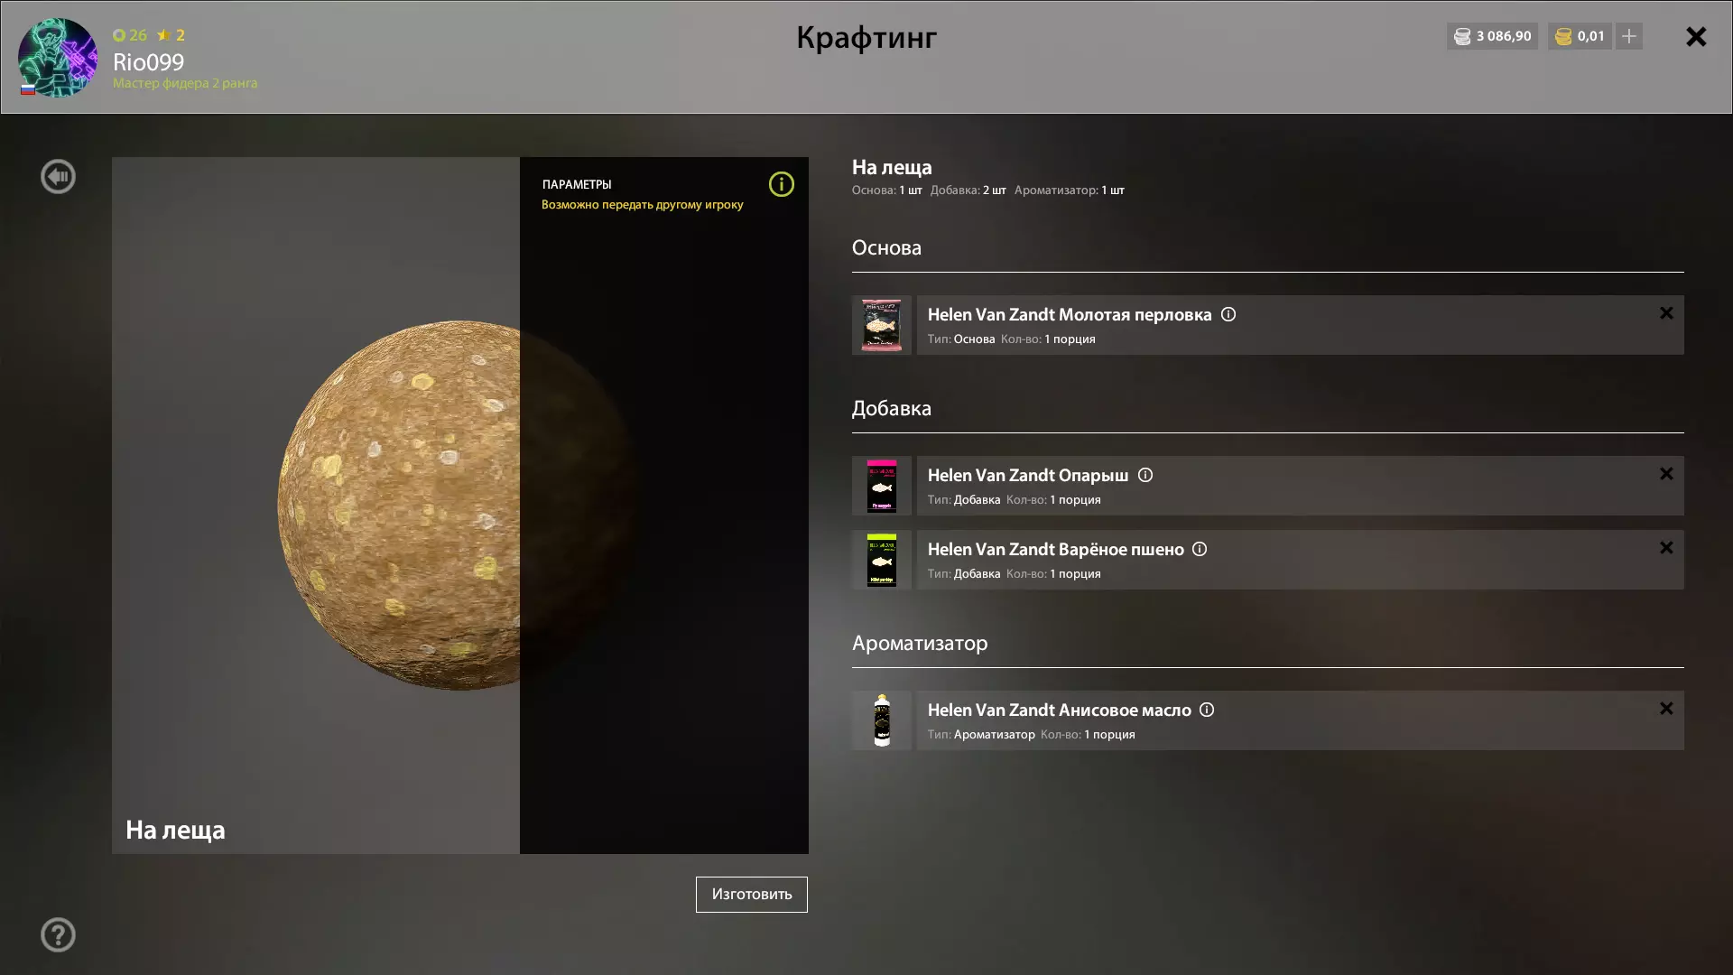Select the Опарыш package thumbnail
Image resolution: width=1733 pixels, height=975 pixels.
[882, 486]
